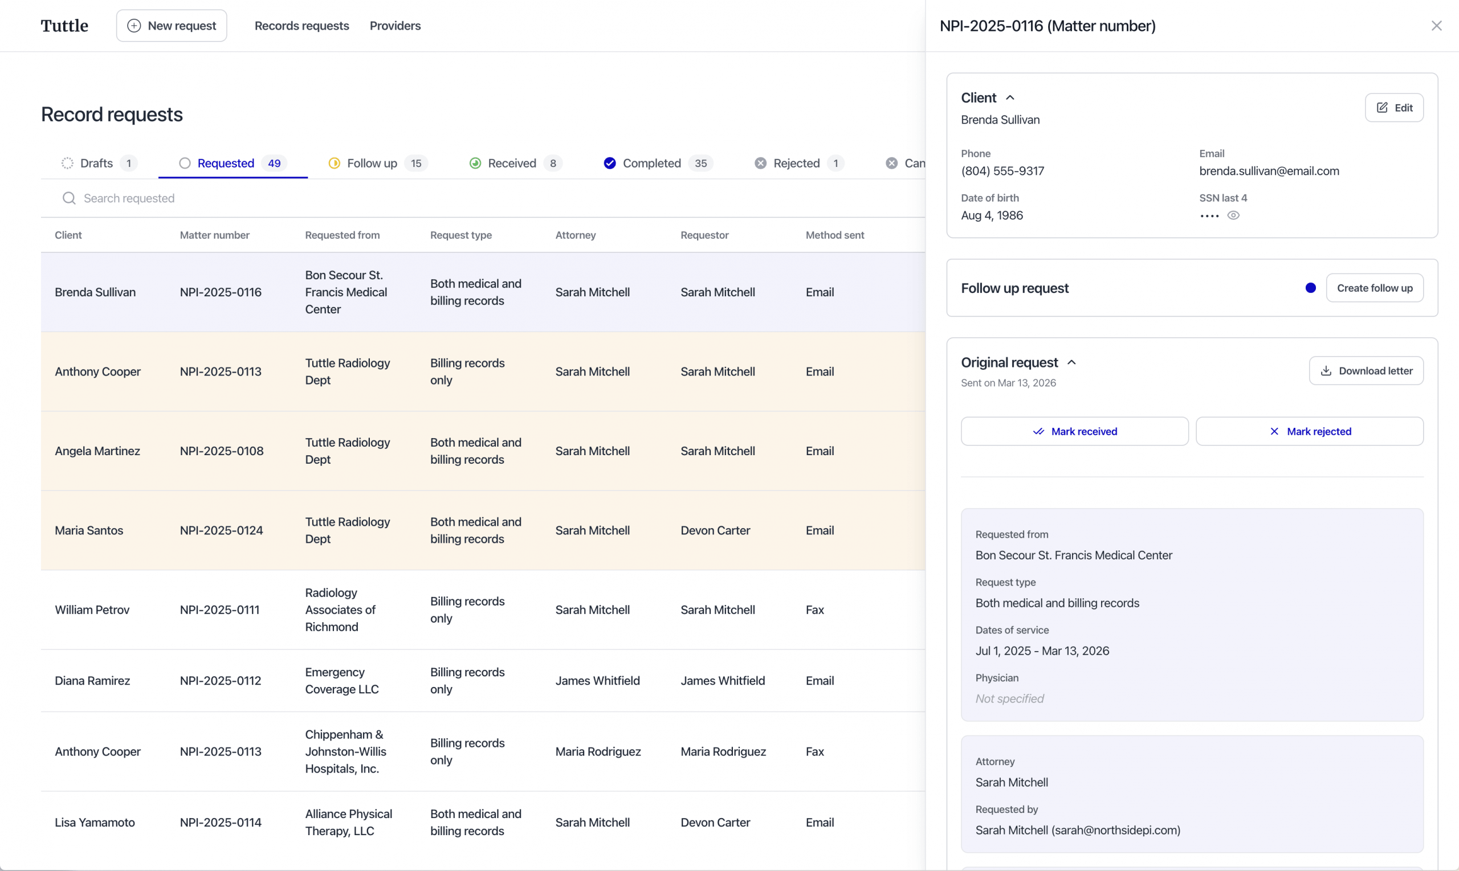Click the blue dot beside Follow up request
This screenshot has height=871, width=1459.
[1310, 288]
